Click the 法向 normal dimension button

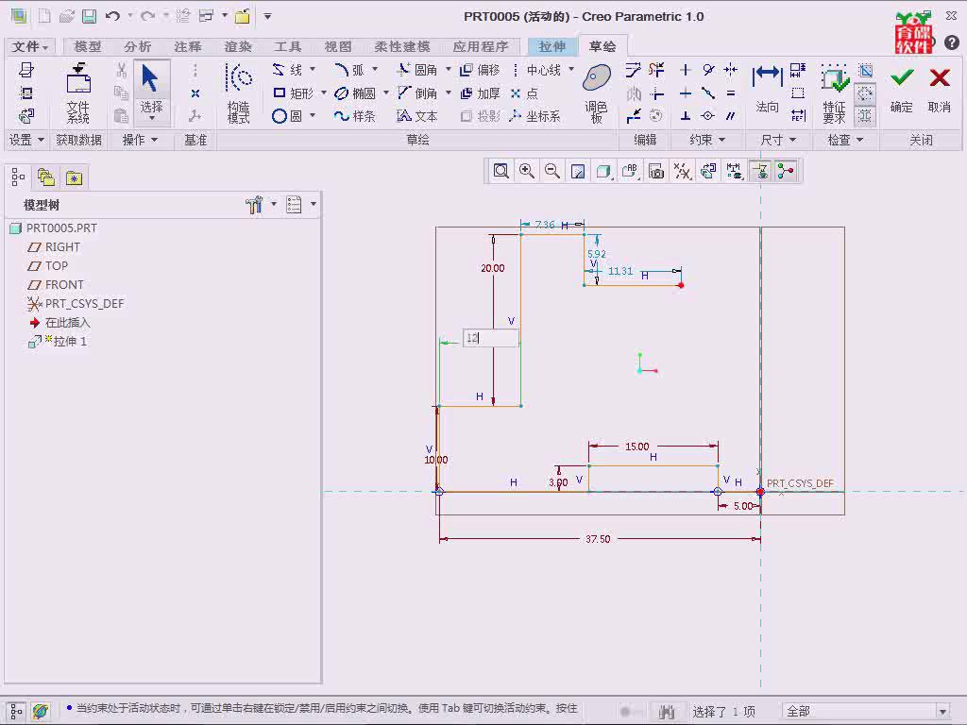pyautogui.click(x=767, y=90)
